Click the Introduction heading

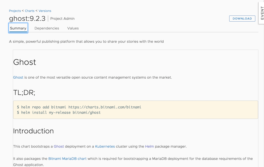click(x=33, y=131)
